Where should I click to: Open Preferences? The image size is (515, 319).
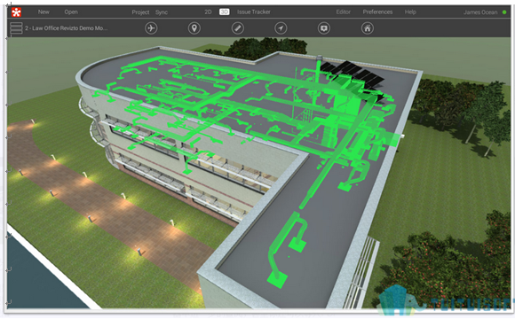pos(377,12)
